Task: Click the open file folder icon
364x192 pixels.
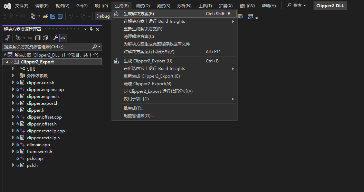Action: pyautogui.click(x=45, y=16)
